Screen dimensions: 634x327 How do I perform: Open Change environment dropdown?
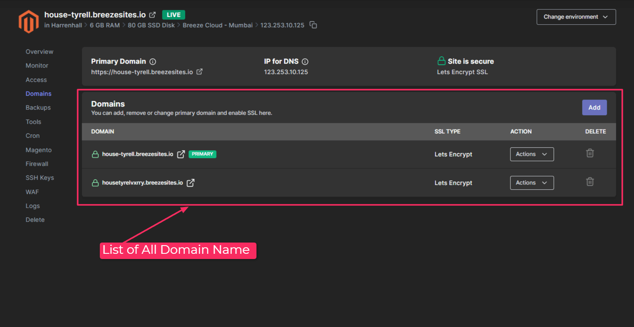[576, 17]
